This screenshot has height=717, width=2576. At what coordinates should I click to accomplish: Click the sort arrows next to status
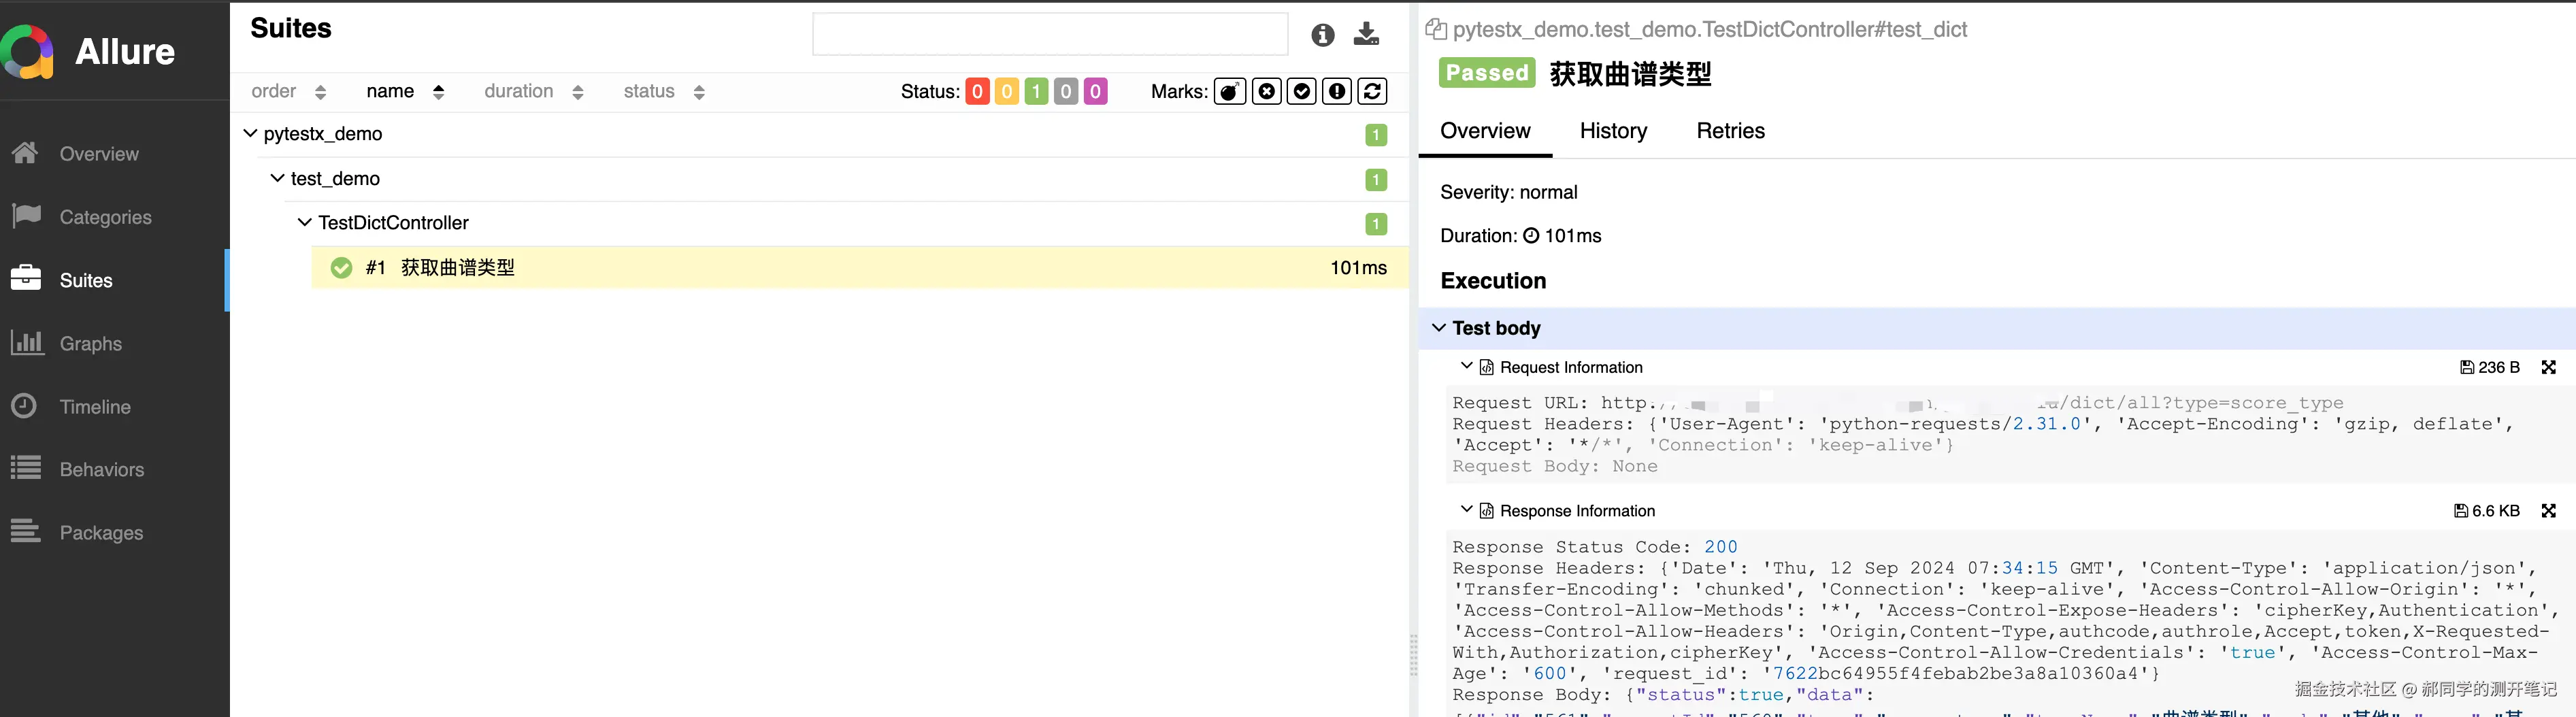click(699, 92)
